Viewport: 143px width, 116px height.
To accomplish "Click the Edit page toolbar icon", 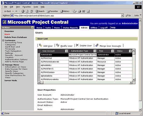I will 84,11.
